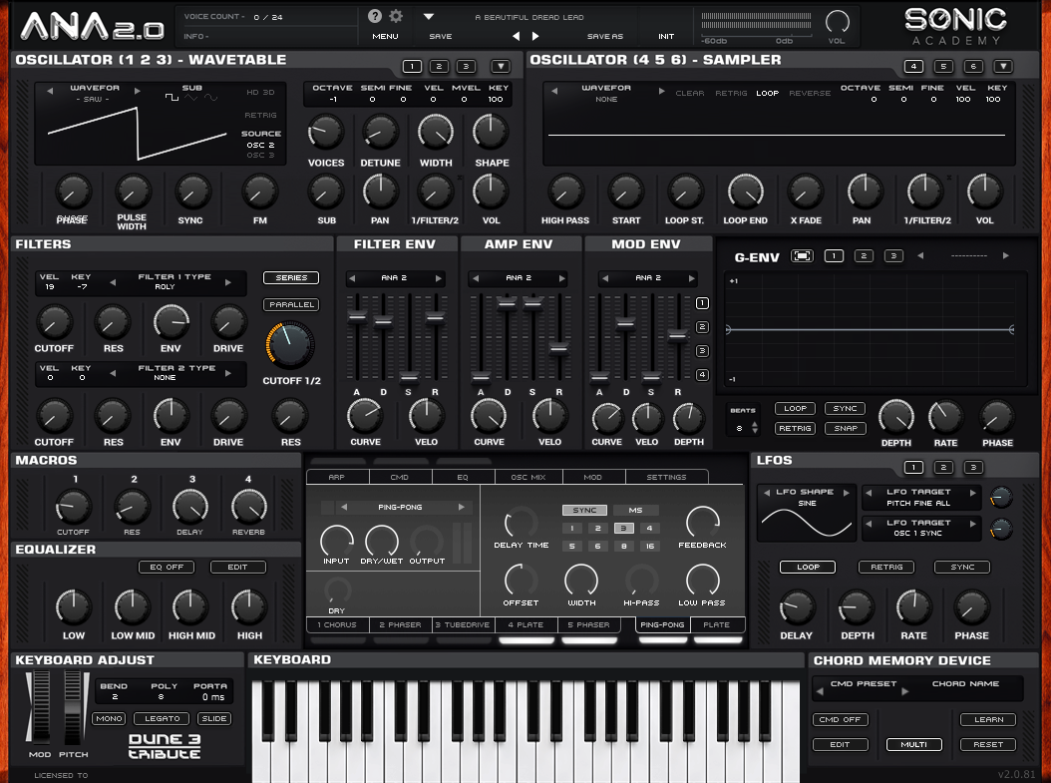This screenshot has height=783, width=1051.
Task: Increase the G-ENV BEATS stepper value
Action: click(x=755, y=424)
